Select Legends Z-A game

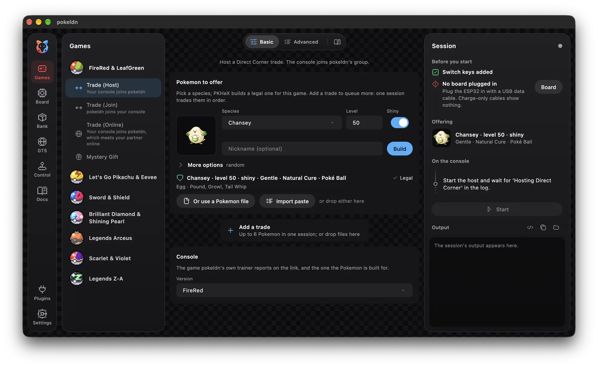pos(113,279)
